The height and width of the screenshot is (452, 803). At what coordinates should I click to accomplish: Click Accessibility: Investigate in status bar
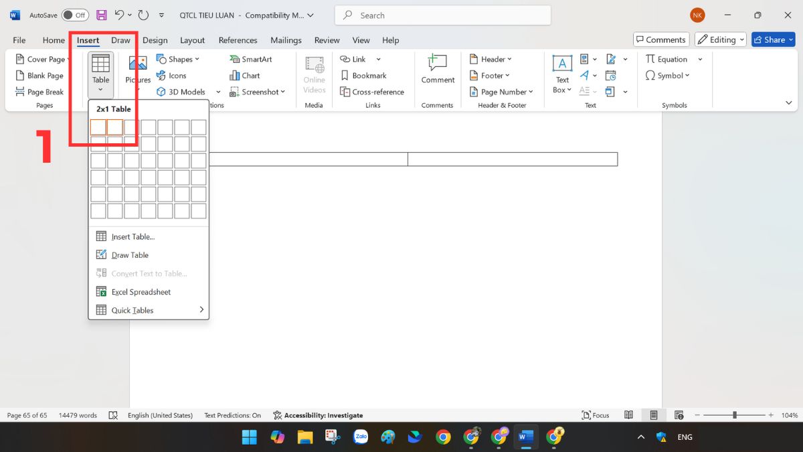coord(318,415)
